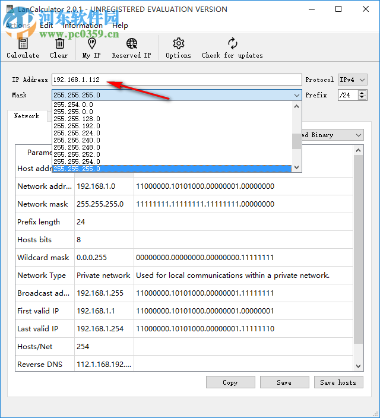The width and height of the screenshot is (380, 418).
Task: Click the Save button
Action: coord(284,382)
